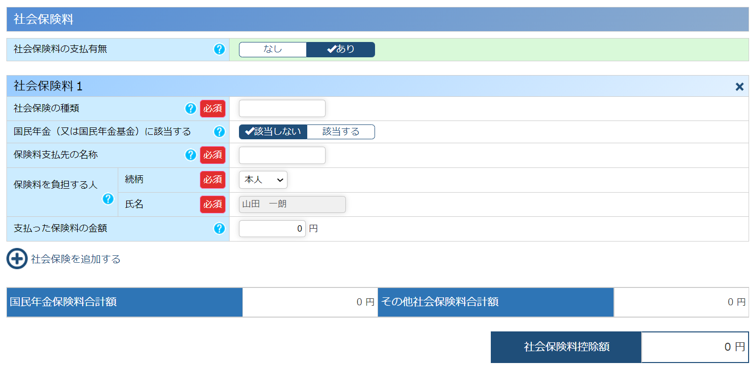Open the 続柄 dropdown showing 本人
756x365 pixels.
pyautogui.click(x=263, y=180)
